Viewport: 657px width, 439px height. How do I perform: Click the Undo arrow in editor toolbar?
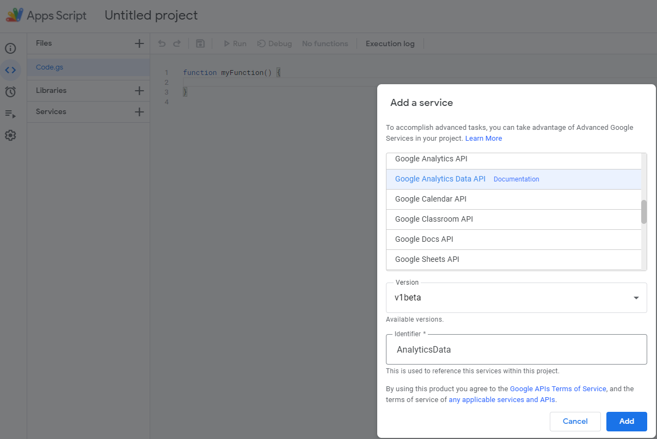pos(162,43)
